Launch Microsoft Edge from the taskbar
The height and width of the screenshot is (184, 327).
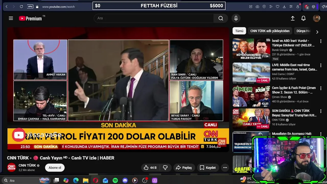coord(76,180)
